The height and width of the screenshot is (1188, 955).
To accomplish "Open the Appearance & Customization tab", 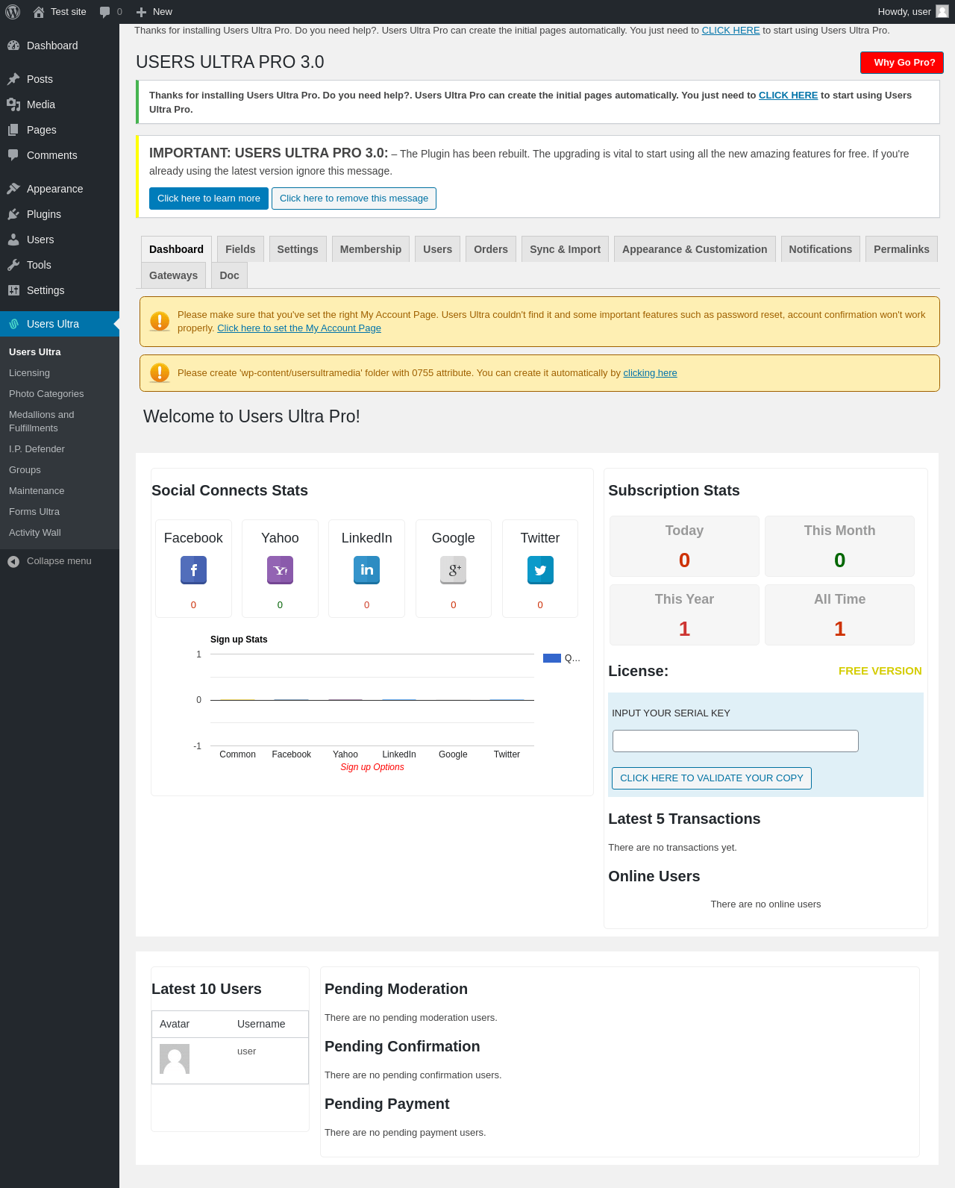I will click(695, 249).
